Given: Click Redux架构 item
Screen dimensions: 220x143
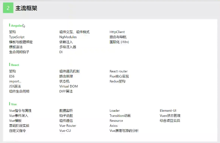Looking at the screenshot, I should tap(117, 81).
